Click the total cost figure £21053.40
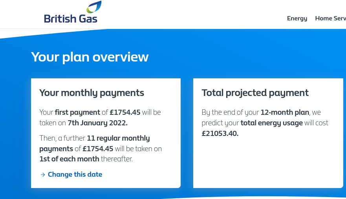The width and height of the screenshot is (346, 199). (220, 134)
